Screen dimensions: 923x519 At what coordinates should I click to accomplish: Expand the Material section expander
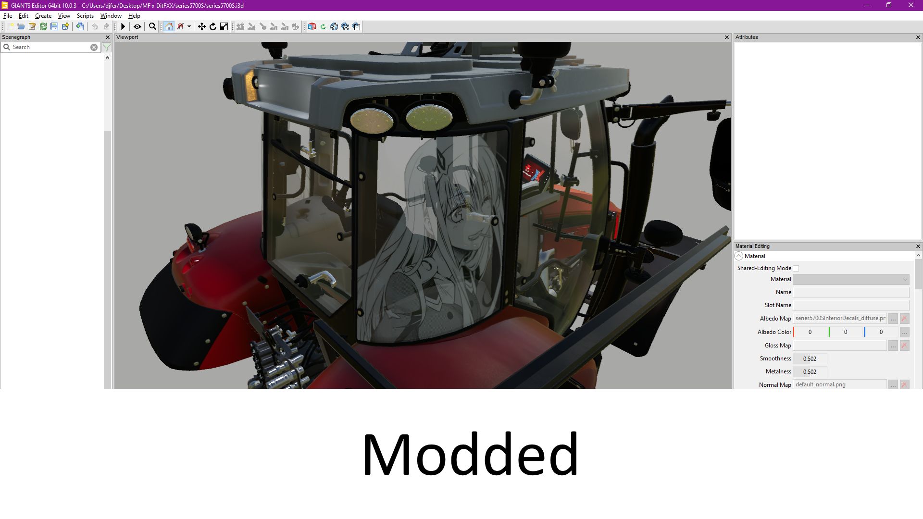[x=739, y=256]
